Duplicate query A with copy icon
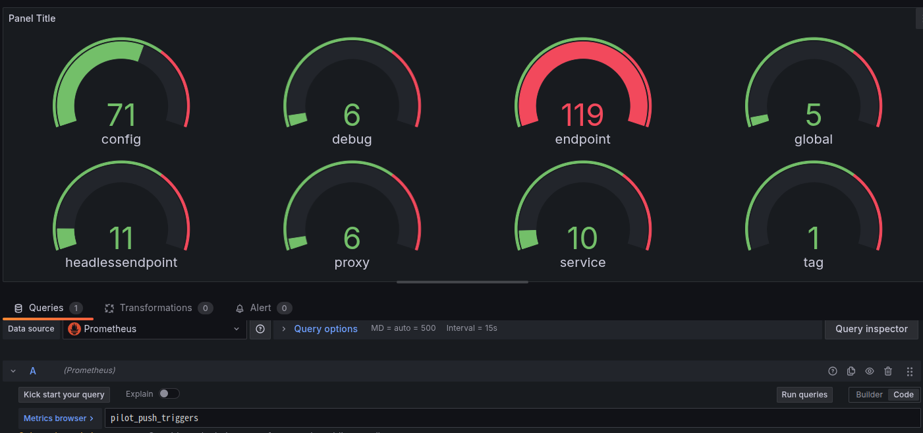923x433 pixels. coord(851,371)
